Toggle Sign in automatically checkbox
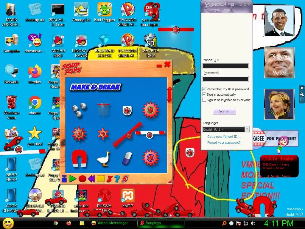The height and width of the screenshot is (229, 305). 204,95
